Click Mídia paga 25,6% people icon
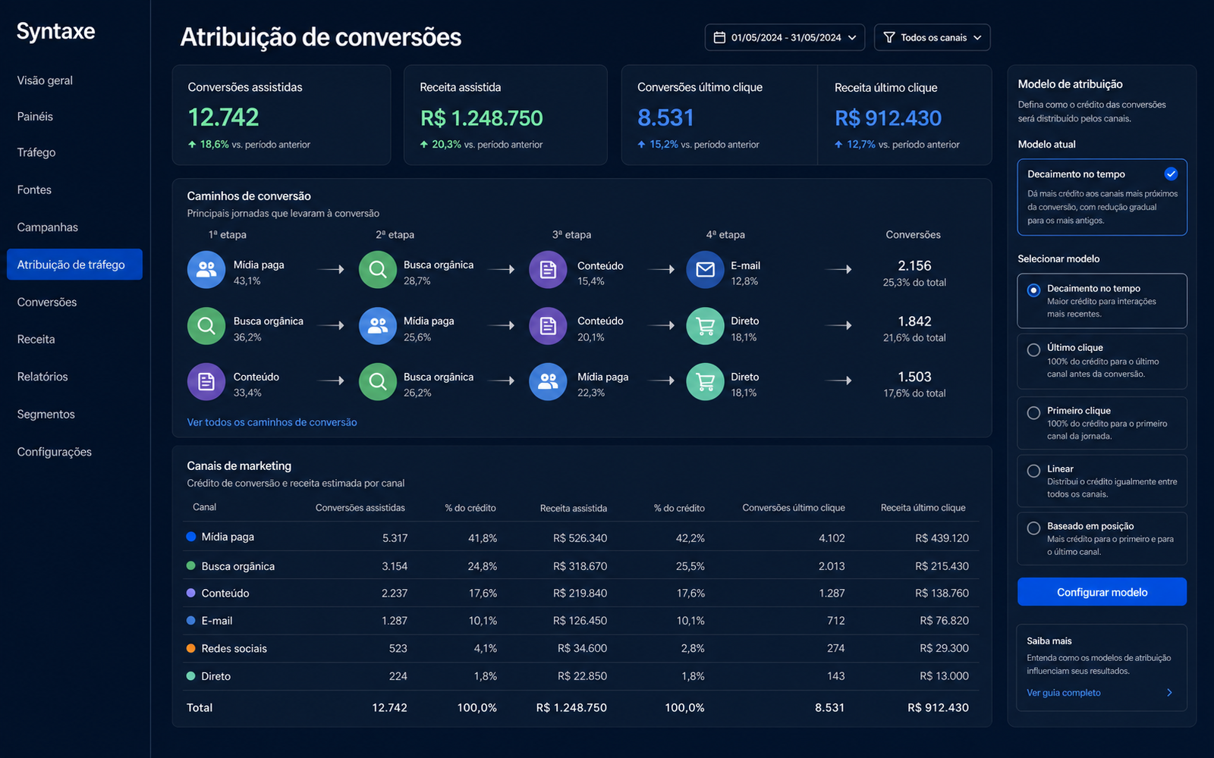Image resolution: width=1214 pixels, height=758 pixels. [378, 326]
